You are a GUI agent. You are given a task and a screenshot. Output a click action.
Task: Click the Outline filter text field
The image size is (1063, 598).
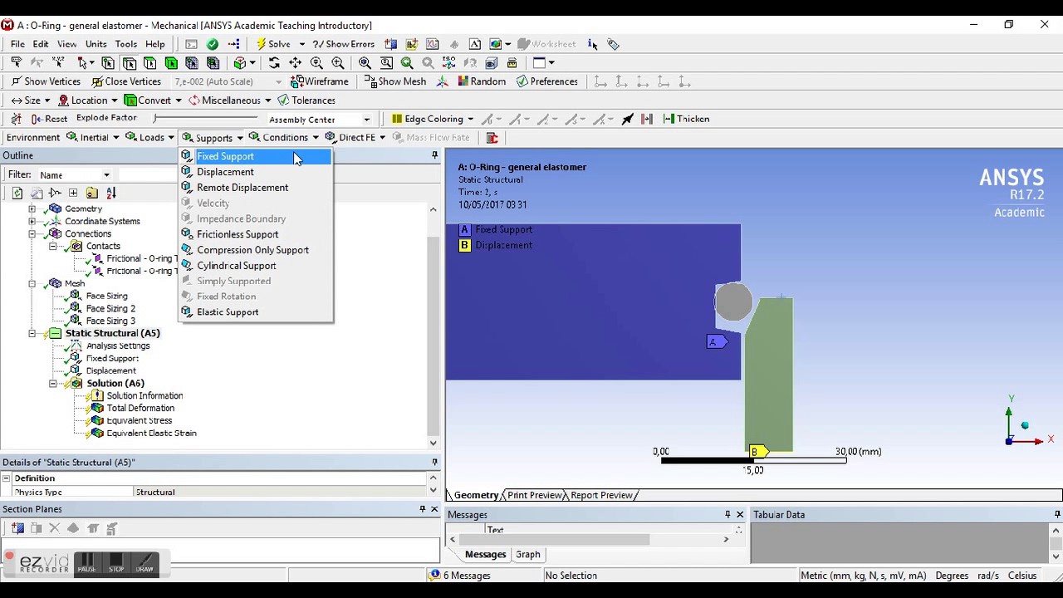(149, 175)
